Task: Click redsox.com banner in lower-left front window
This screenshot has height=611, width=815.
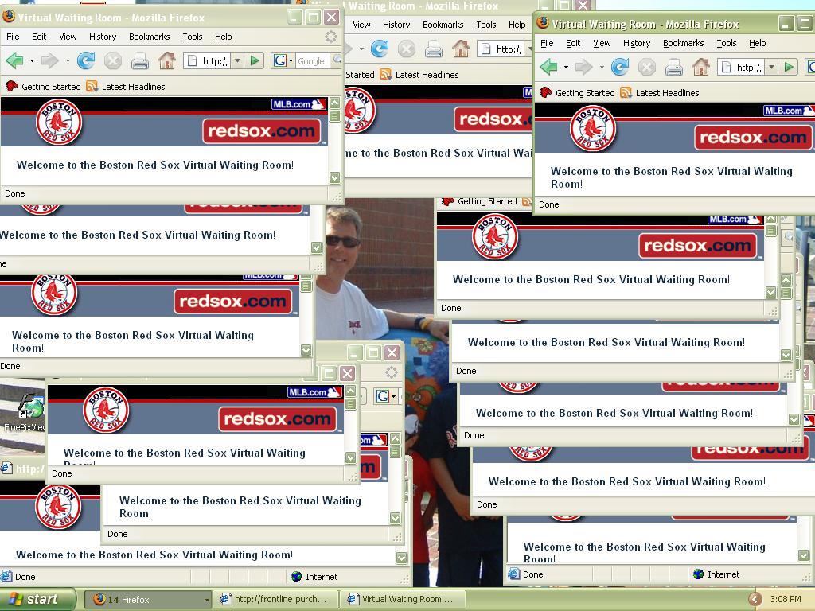Action: click(x=278, y=418)
